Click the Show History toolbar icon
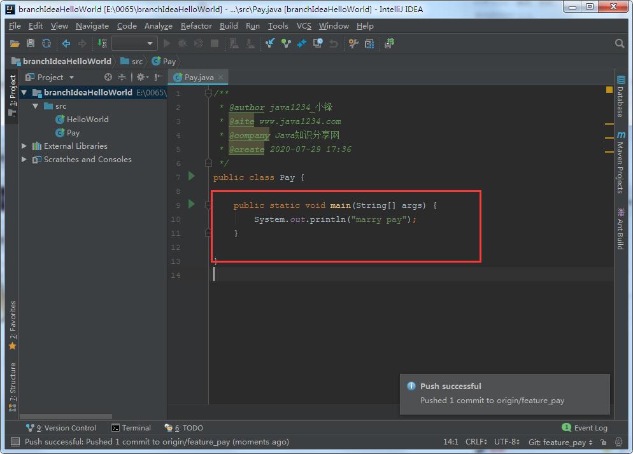Screen dimensions: 633x454 click(x=318, y=43)
